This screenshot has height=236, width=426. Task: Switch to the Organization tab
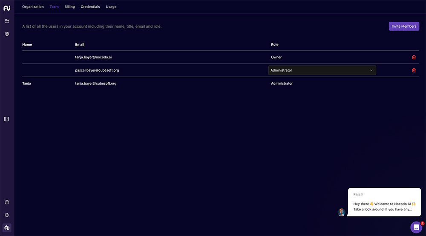coord(33,7)
